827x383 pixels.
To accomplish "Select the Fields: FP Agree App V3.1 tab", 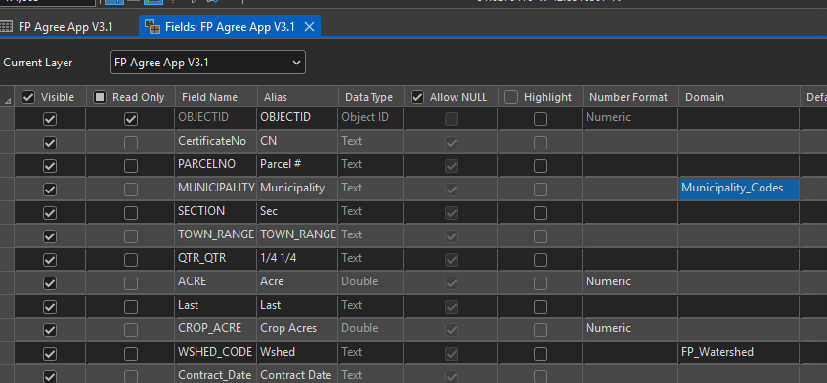I will pos(230,26).
